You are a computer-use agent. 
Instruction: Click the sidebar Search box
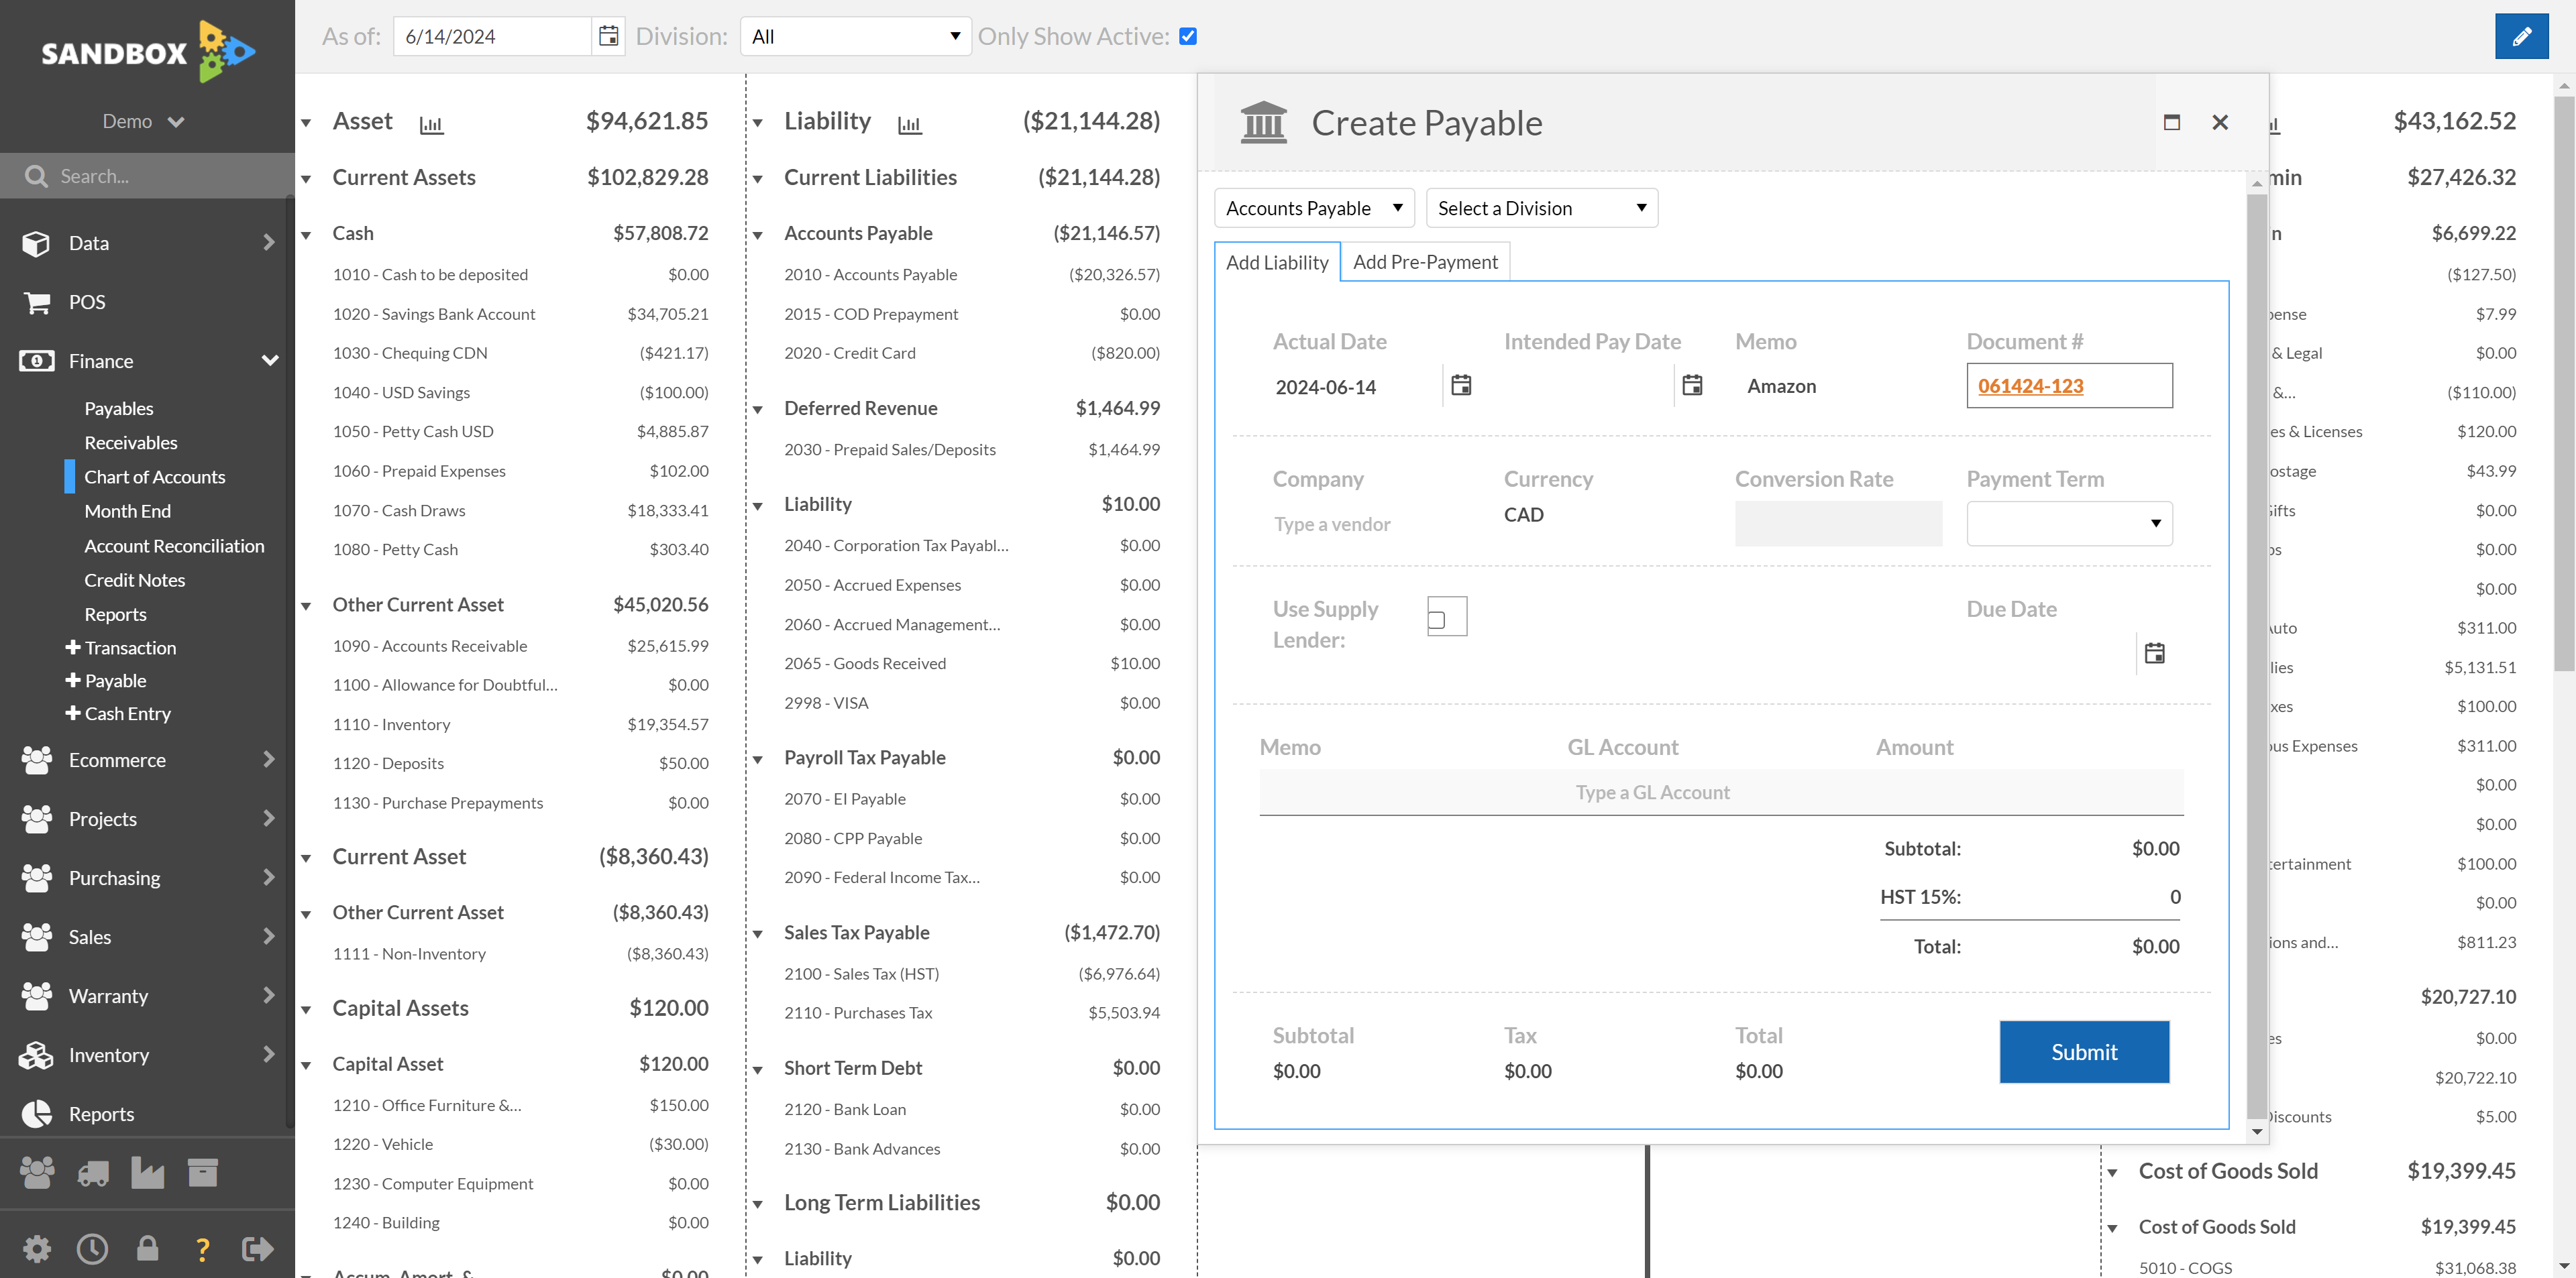tap(147, 176)
